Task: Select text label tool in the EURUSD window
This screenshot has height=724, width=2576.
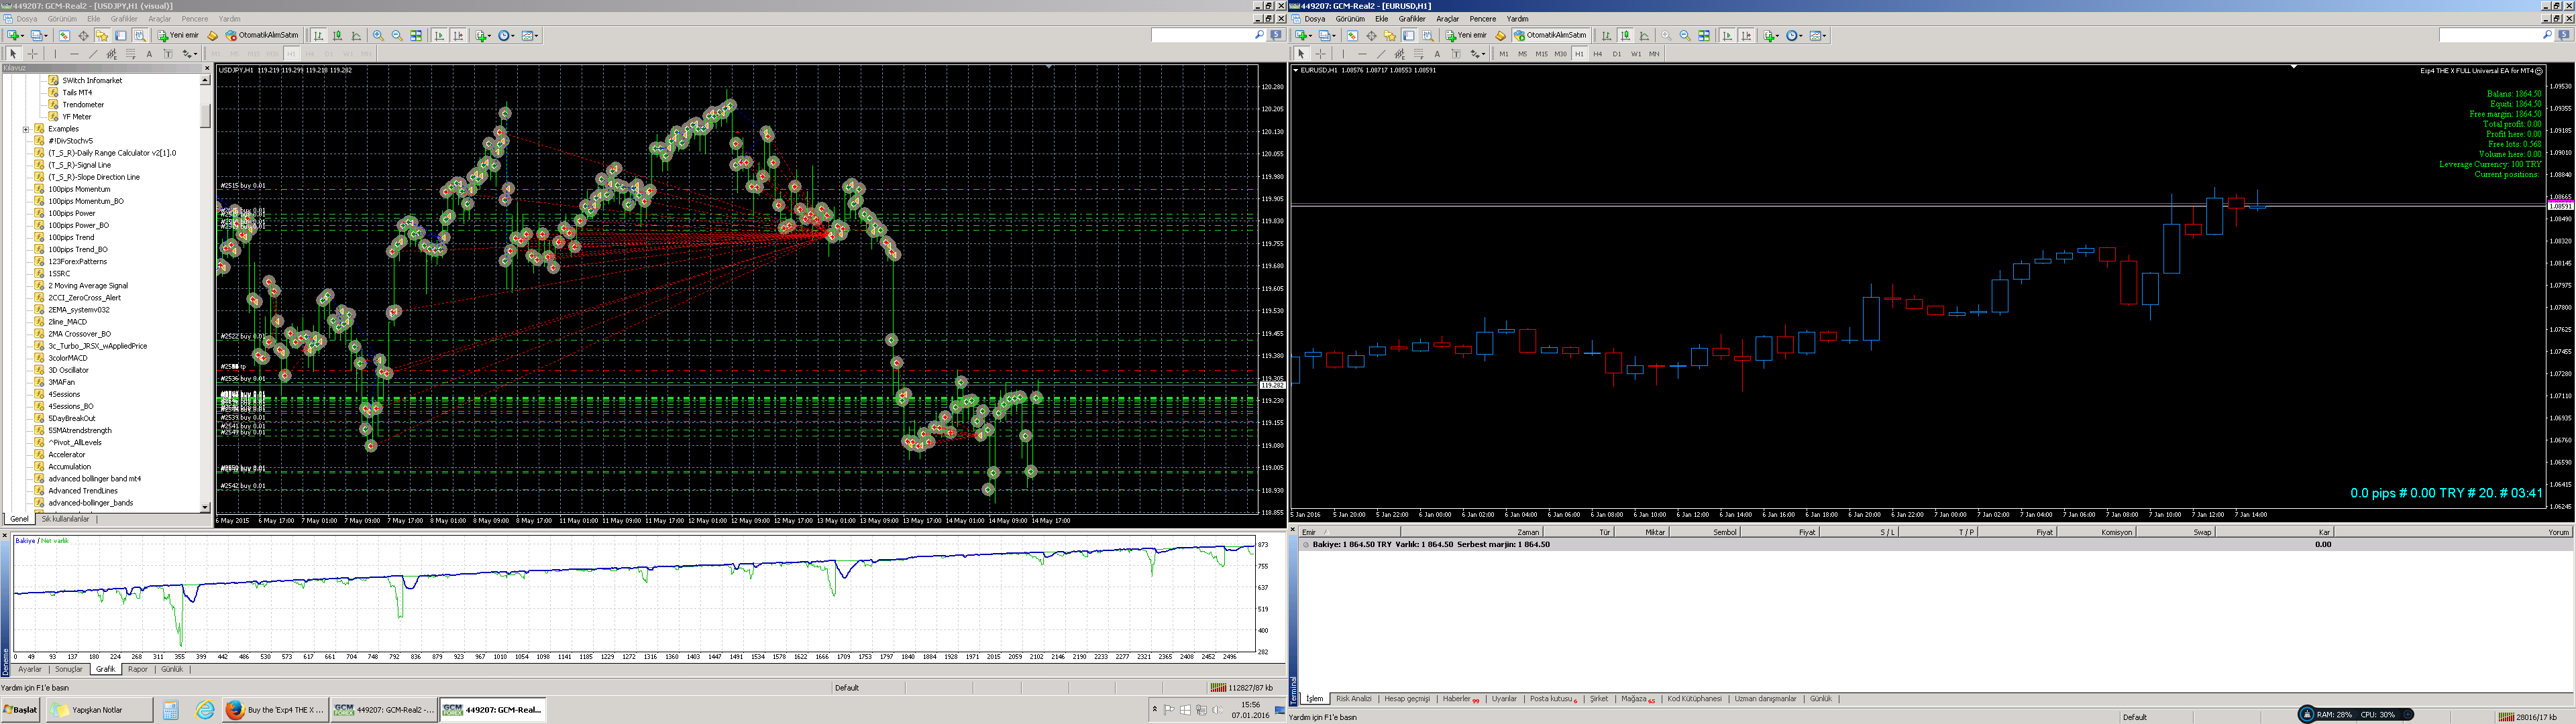Action: point(1457,54)
